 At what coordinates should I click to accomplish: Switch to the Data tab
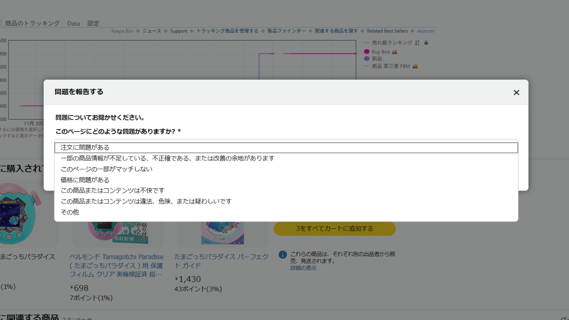(73, 24)
